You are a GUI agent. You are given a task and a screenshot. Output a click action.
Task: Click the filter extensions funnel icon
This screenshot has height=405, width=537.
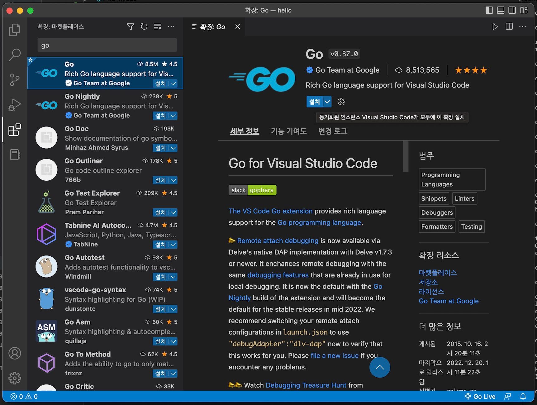click(131, 27)
